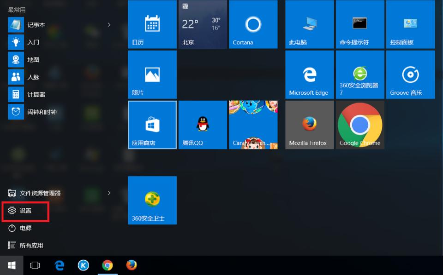
Task: Open the 北京 weather tile
Action: tap(202, 24)
